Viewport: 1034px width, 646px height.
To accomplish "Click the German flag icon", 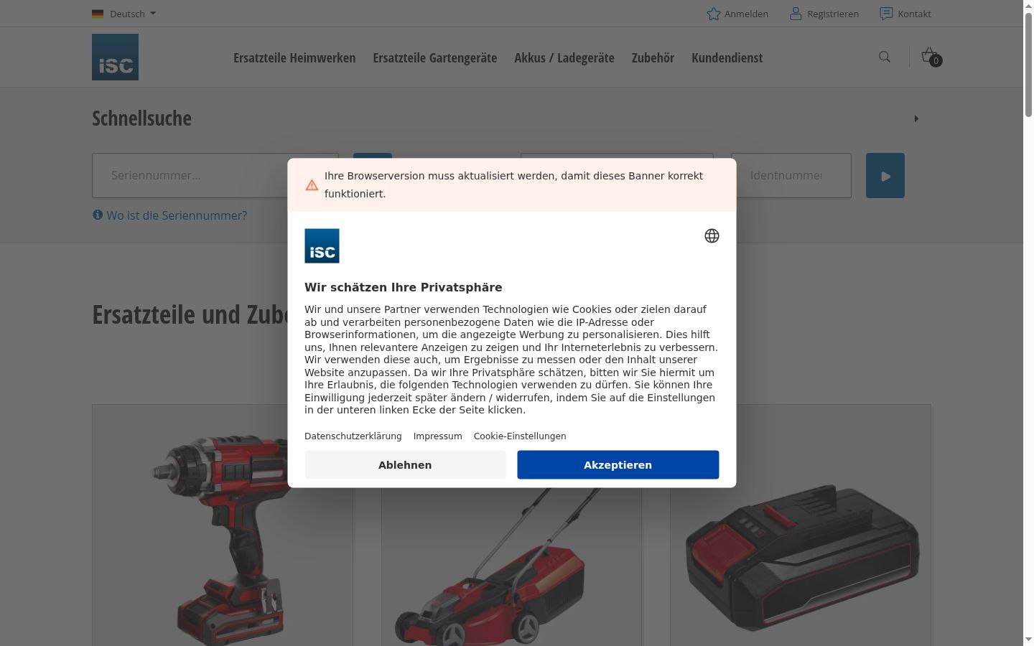I will 98,14.
